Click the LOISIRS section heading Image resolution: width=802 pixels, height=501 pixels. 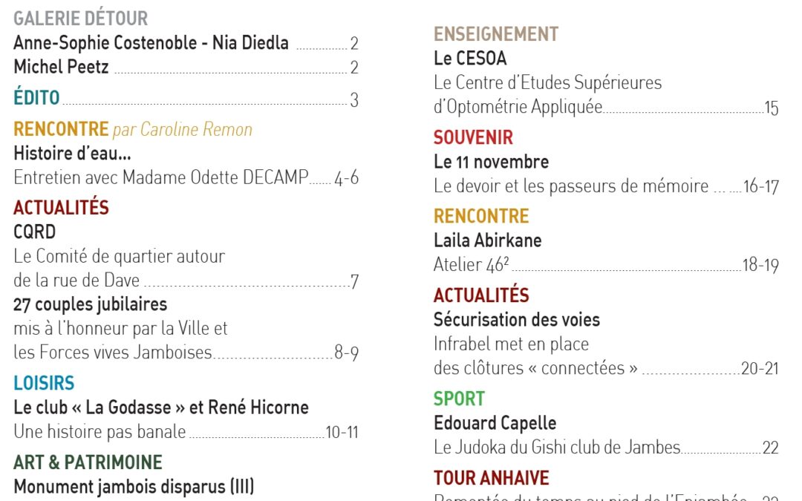(x=44, y=383)
